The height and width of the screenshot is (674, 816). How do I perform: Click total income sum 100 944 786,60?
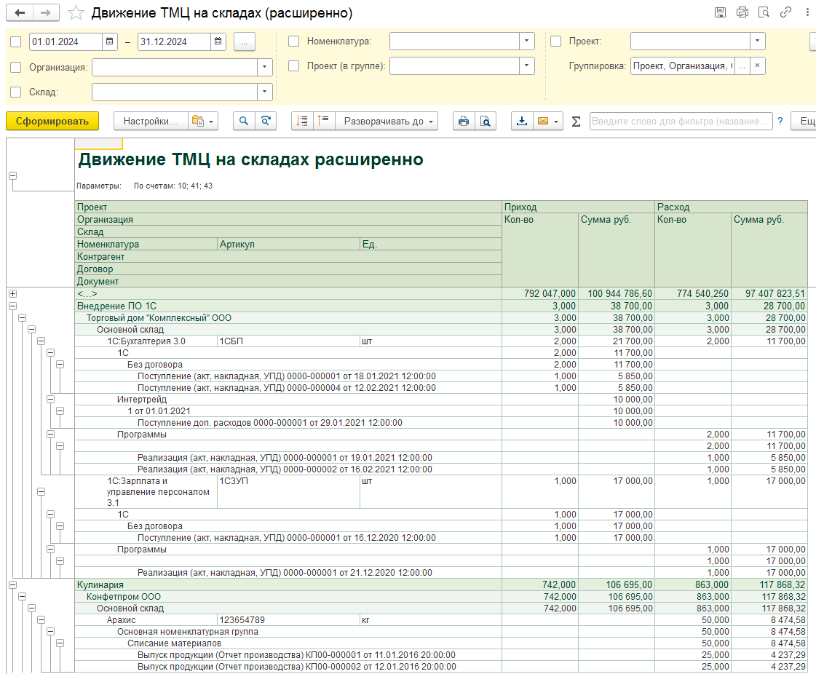617,293
